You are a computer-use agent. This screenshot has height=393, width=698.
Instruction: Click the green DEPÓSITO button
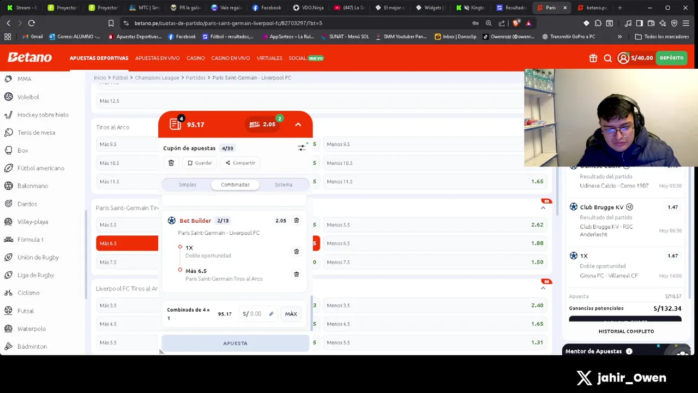coord(671,58)
